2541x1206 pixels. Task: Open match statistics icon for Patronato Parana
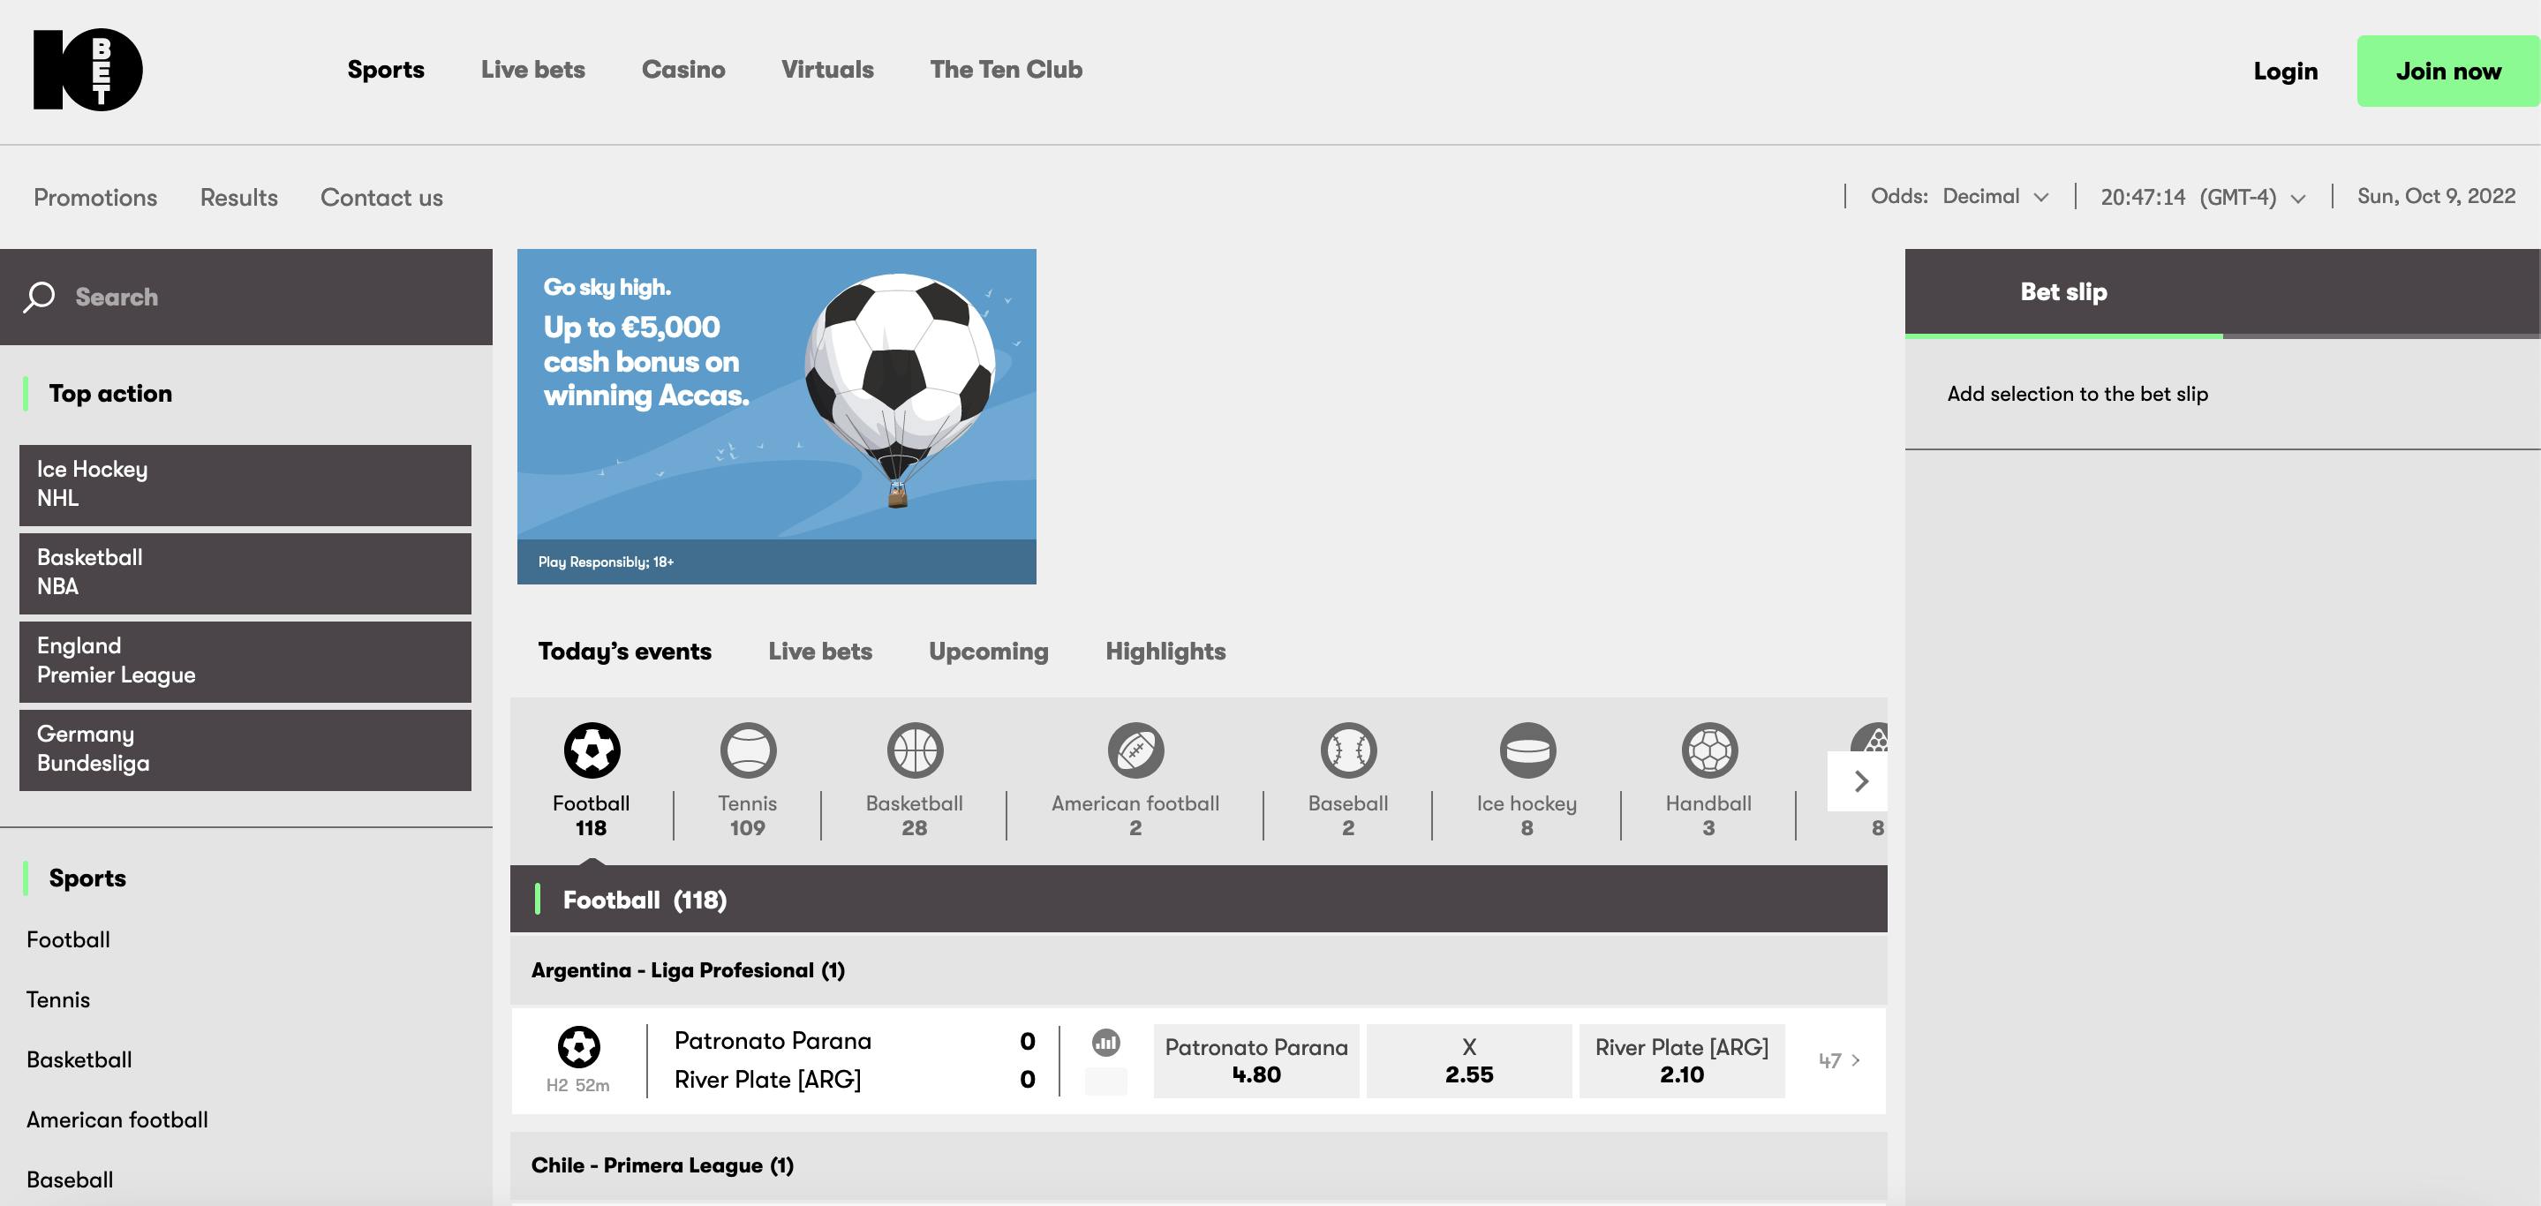pos(1105,1043)
